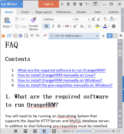Zoom out with the minus button
This screenshot has width=124, height=134.
pyautogui.click(x=72, y=131)
